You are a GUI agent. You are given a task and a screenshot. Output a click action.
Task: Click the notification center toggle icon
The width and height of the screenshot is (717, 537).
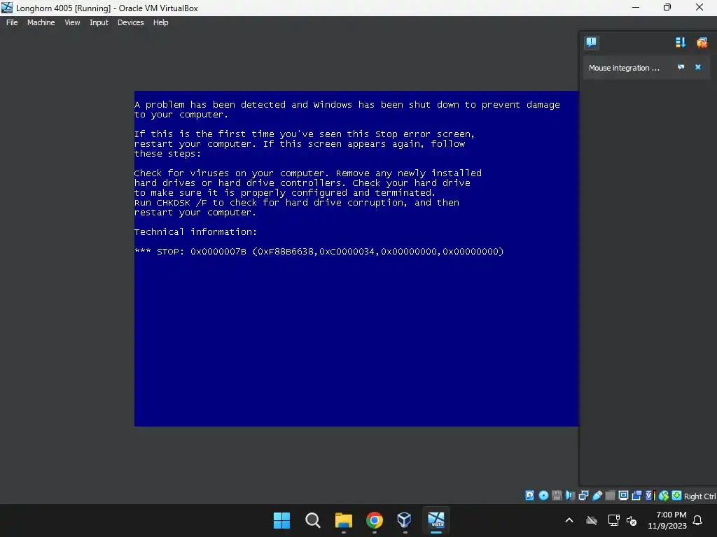tap(591, 43)
